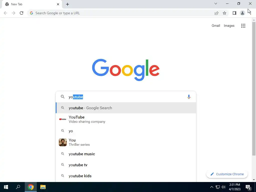
Task: Click the share page icon
Action: [x=216, y=13]
